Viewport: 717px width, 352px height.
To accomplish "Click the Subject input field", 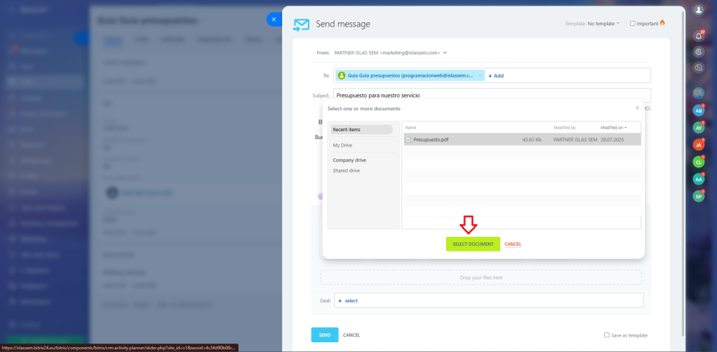I will click(490, 95).
